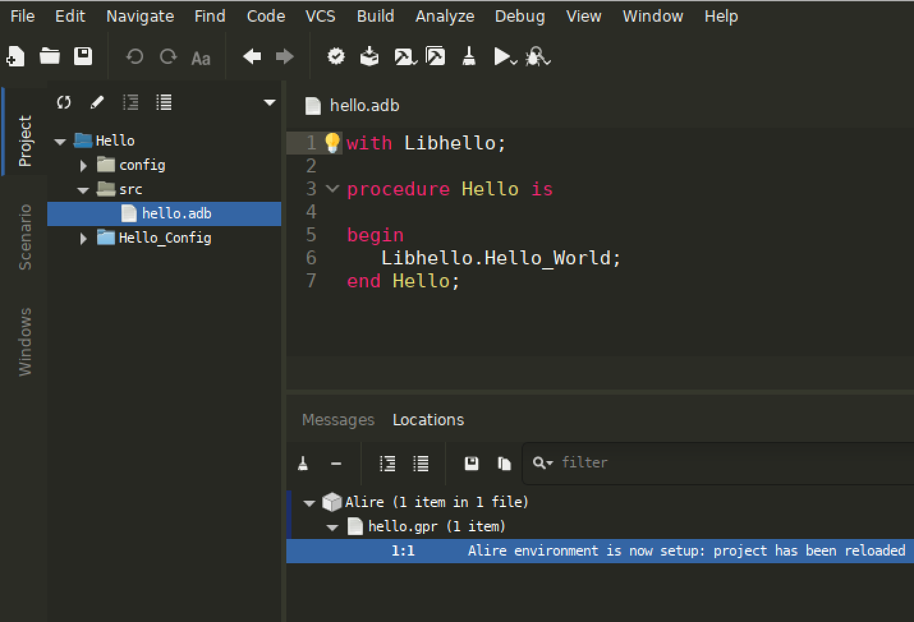This screenshot has height=622, width=914.
Task: Click the redo arrow icon
Action: coord(168,57)
